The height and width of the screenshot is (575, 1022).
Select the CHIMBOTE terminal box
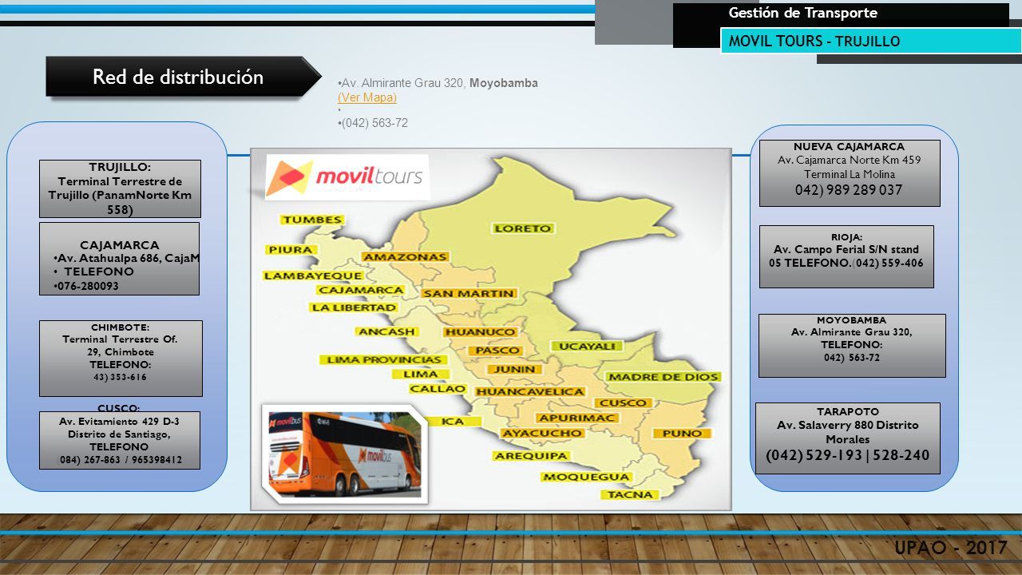[121, 358]
